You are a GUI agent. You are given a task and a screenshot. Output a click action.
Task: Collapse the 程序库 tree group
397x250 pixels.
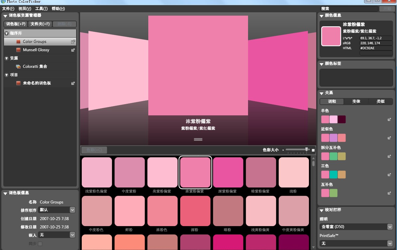[7, 33]
